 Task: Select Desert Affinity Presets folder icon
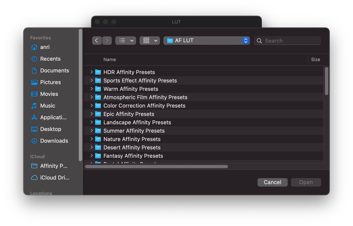coord(98,147)
